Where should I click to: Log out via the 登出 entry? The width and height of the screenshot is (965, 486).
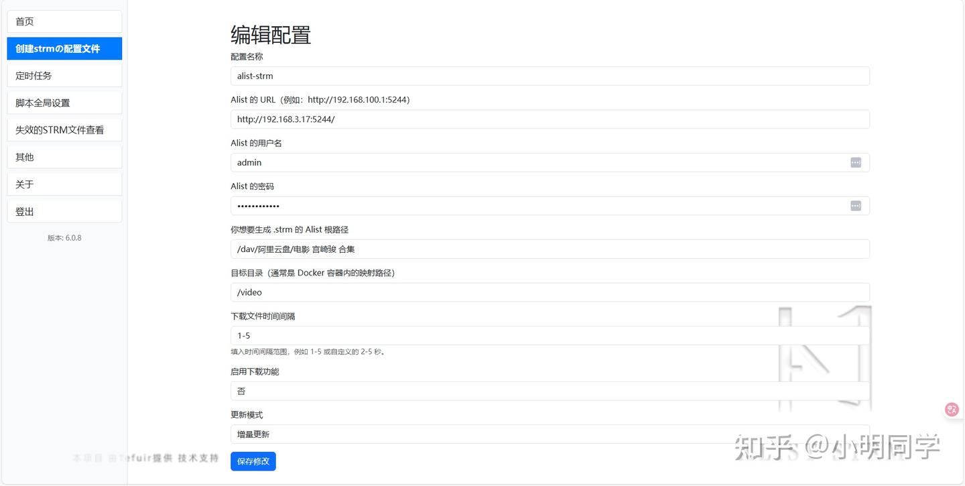click(x=64, y=211)
